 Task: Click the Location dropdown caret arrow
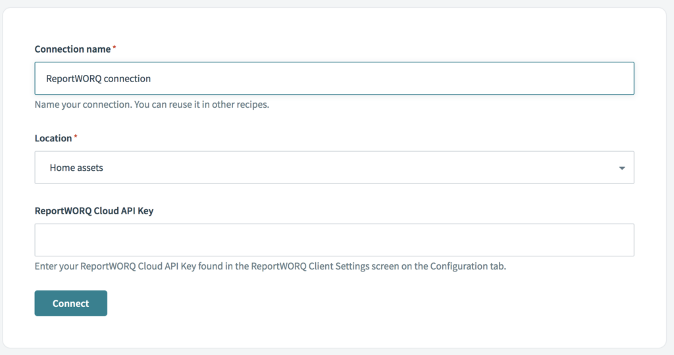point(621,168)
